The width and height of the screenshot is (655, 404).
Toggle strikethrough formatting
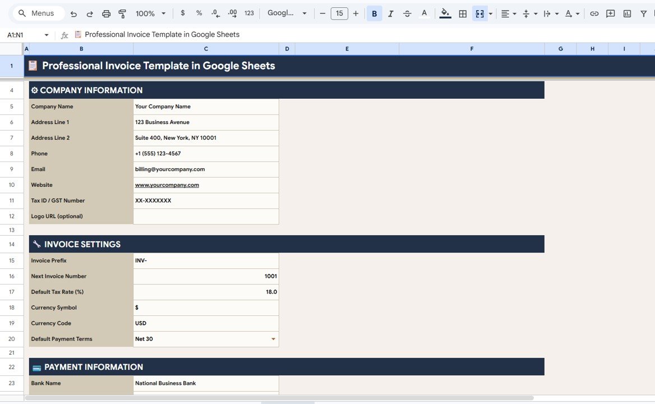[x=407, y=13]
